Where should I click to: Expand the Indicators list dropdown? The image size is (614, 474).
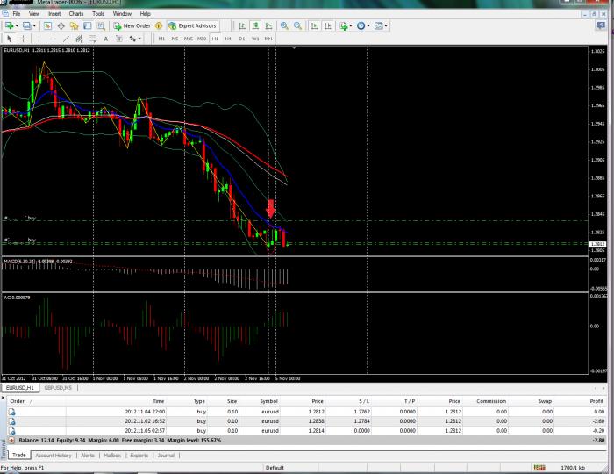[351, 26]
